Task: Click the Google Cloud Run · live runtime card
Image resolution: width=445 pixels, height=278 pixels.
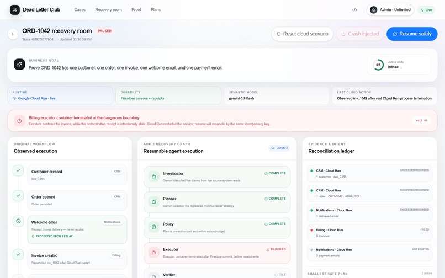Action: click(60, 95)
